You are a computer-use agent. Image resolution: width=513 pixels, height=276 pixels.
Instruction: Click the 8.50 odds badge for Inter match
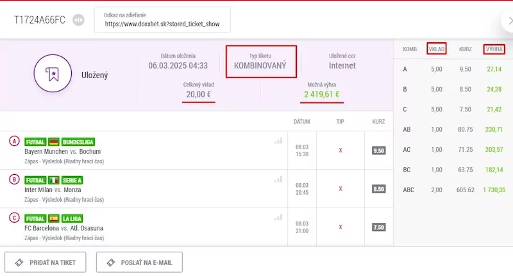pyautogui.click(x=378, y=189)
